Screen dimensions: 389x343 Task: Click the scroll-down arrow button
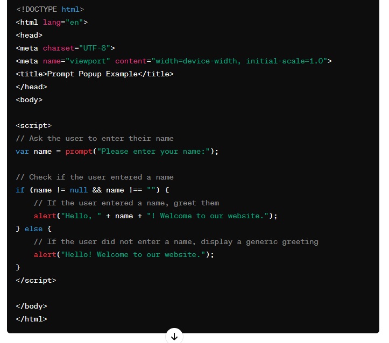(x=174, y=337)
